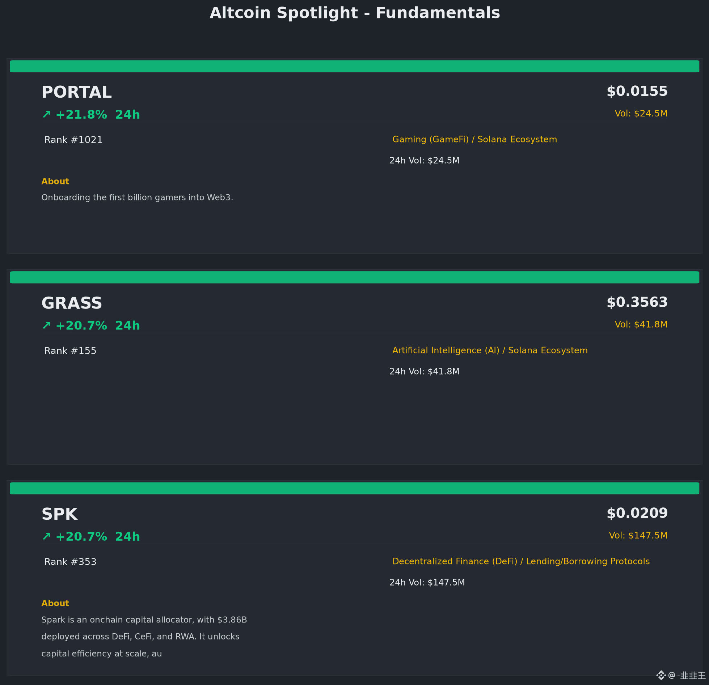This screenshot has width=709, height=685.
Task: Click the Rank #1021 label
Action: pos(73,140)
